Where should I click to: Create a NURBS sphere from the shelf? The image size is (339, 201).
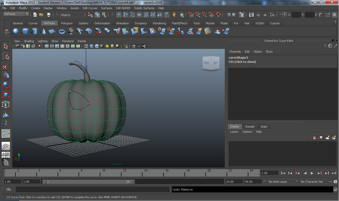pos(16,31)
